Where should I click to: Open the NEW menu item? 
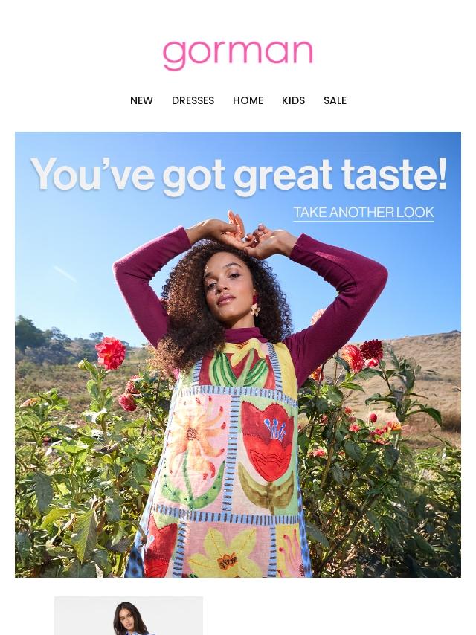click(x=141, y=100)
